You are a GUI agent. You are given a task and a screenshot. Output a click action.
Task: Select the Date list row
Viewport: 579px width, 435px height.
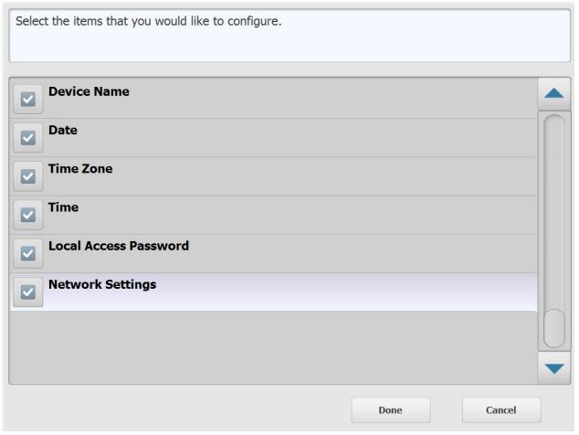pos(273,138)
